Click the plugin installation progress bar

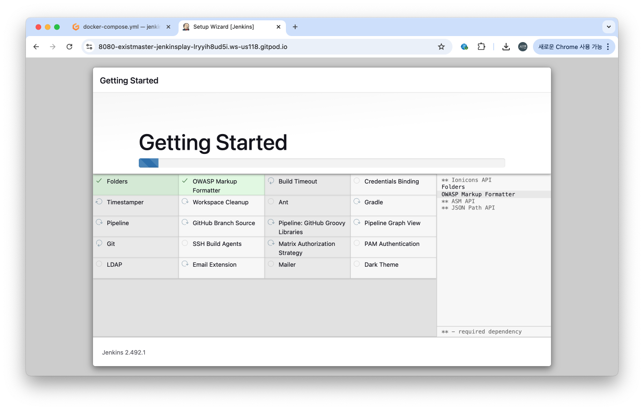pyautogui.click(x=322, y=163)
